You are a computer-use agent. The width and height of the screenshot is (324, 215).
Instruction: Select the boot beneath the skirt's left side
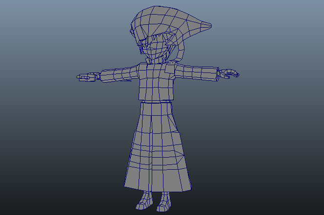(x=144, y=200)
